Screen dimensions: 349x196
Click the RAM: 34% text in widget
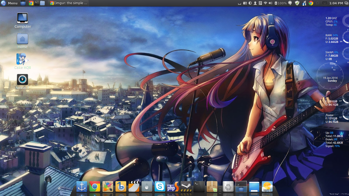(x=332, y=35)
